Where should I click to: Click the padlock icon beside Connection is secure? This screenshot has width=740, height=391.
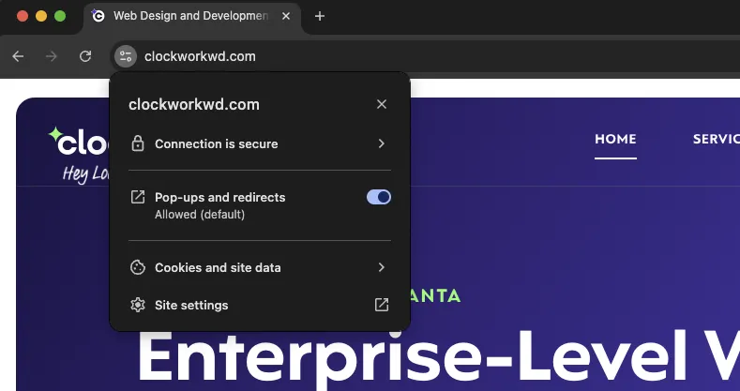(137, 143)
